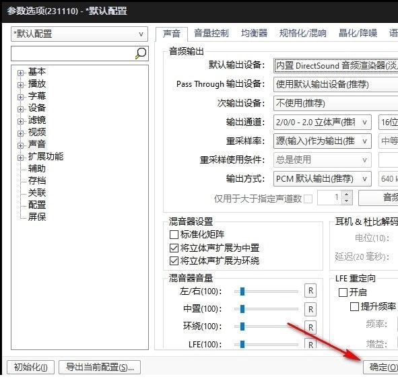The width and height of the screenshot is (398, 379).
Task: Expand the 基本 tree node
Action: click(20, 73)
